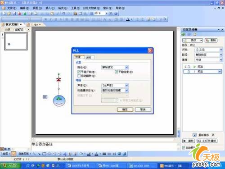Open the 绘图 menu in drawing toolbar
This screenshot has width=225, height=169.
(6, 154)
